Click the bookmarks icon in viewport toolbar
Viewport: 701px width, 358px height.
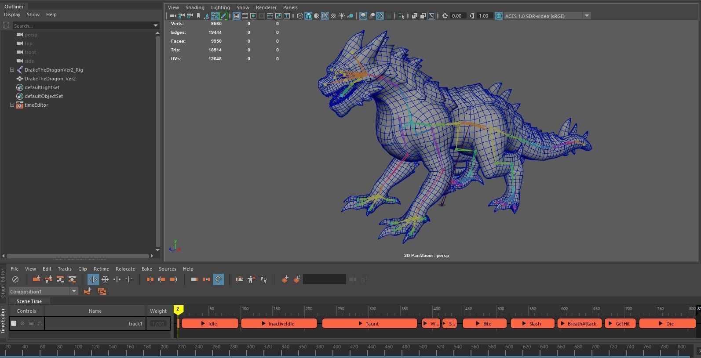click(x=198, y=16)
